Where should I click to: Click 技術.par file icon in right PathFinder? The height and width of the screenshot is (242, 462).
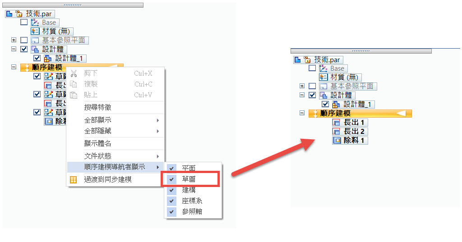[298, 60]
